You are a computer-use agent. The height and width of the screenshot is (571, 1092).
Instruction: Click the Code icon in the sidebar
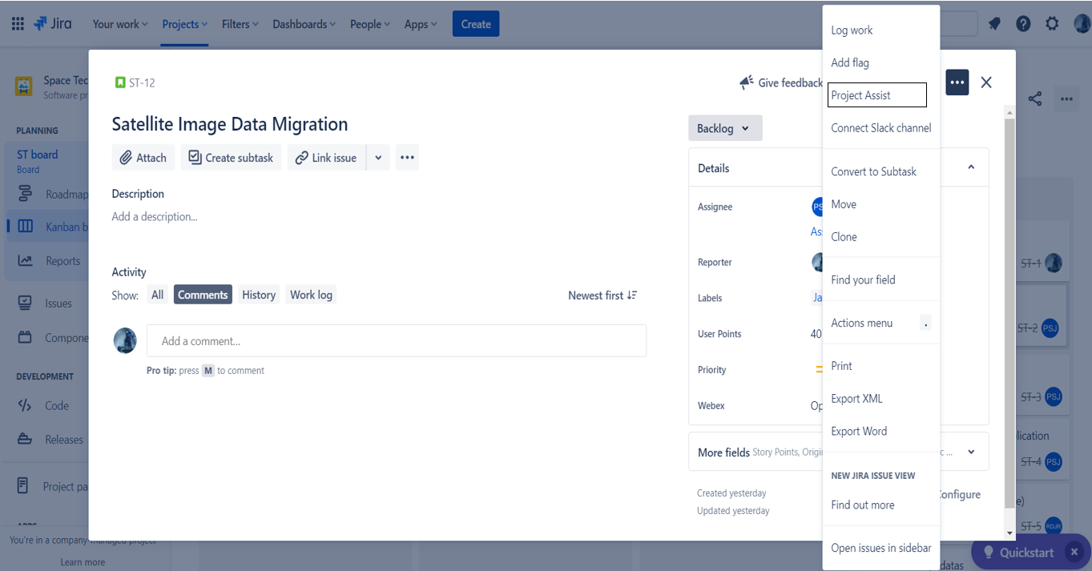pyautogui.click(x=25, y=405)
